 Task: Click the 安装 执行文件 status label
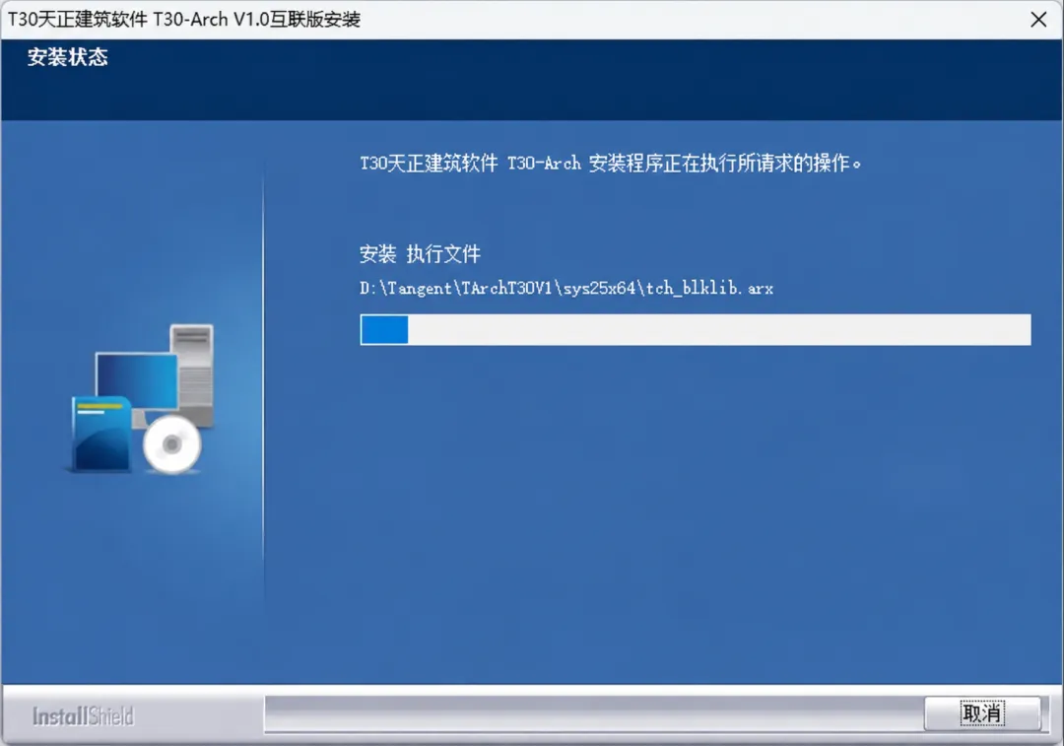coord(420,254)
